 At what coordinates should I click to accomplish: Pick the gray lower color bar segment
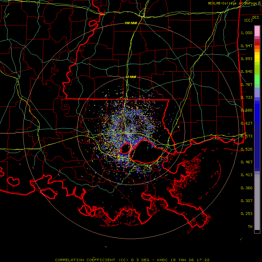coord(257,202)
